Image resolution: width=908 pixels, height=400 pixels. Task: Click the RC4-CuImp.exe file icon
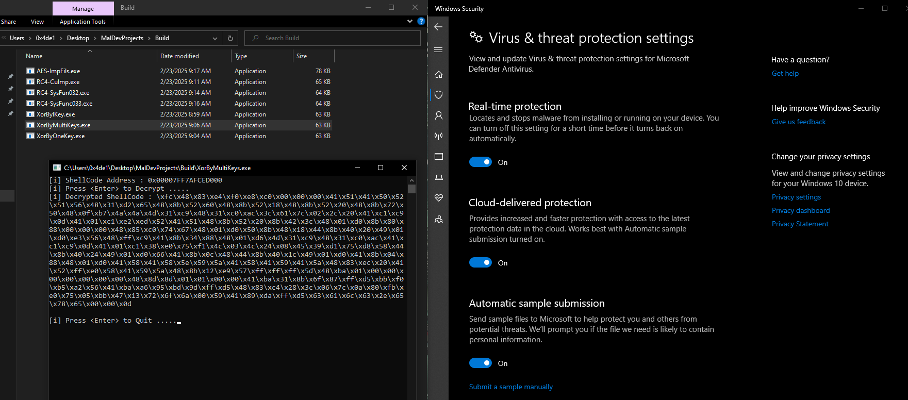tap(30, 82)
